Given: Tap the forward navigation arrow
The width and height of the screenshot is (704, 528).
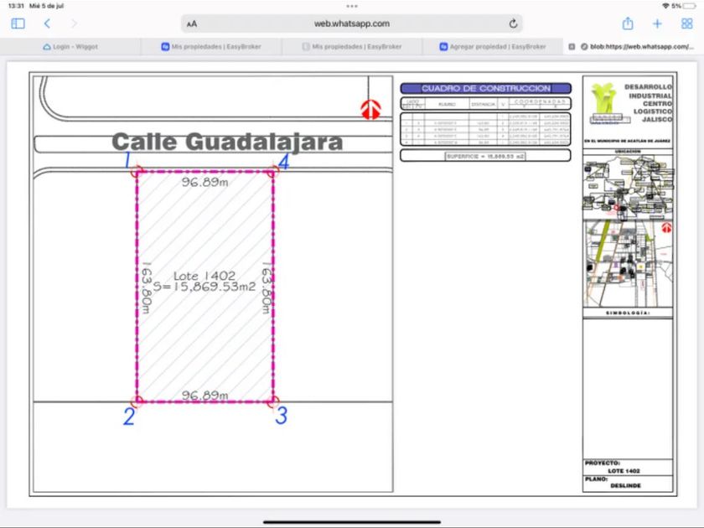Looking at the screenshot, I should [x=74, y=23].
